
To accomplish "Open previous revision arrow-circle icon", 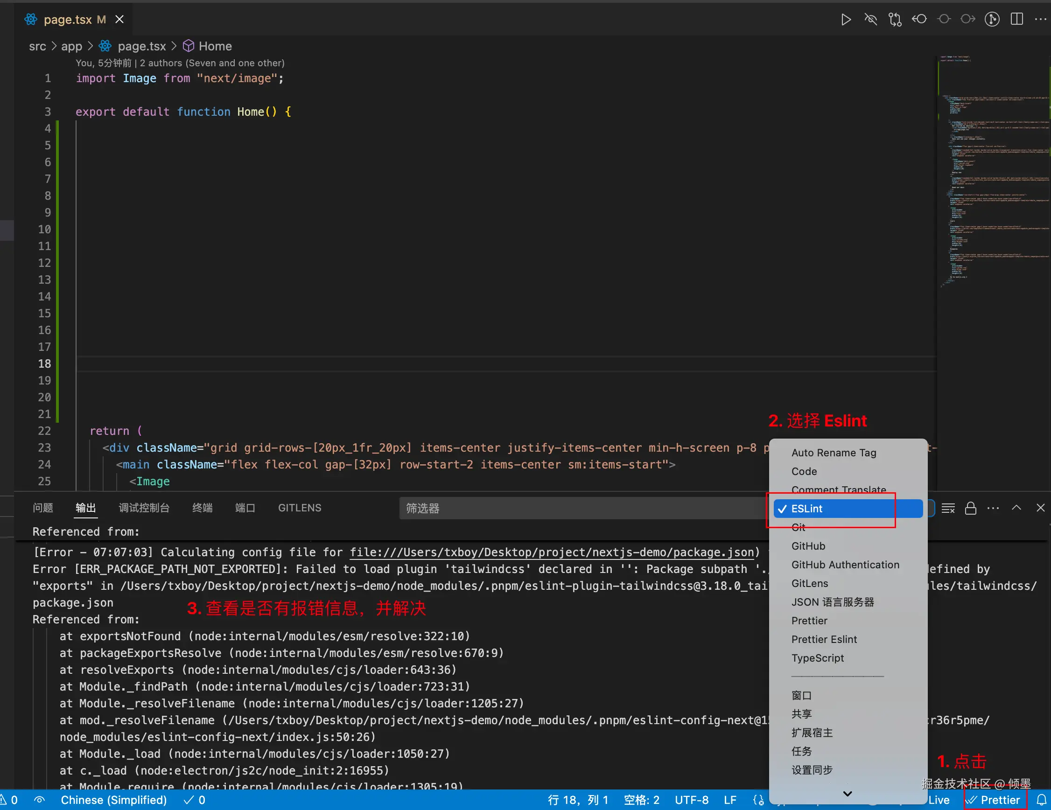I will (919, 19).
